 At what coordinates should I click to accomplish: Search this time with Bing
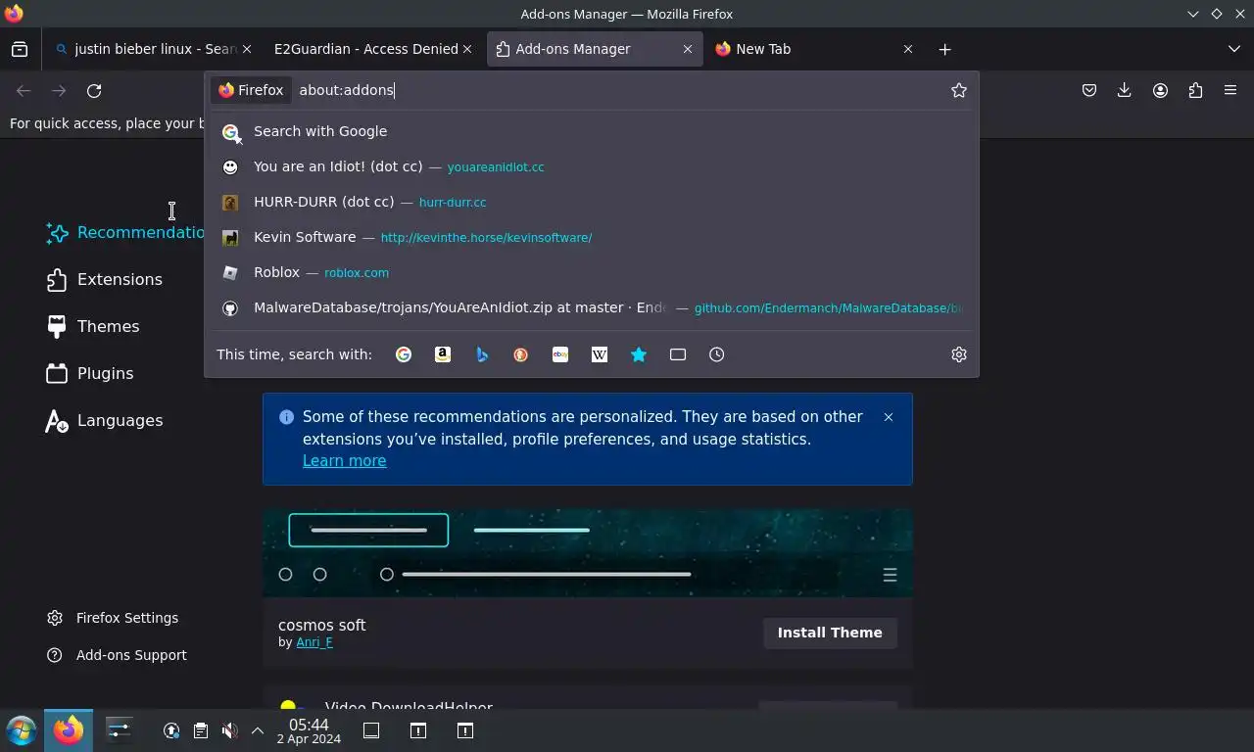[482, 354]
